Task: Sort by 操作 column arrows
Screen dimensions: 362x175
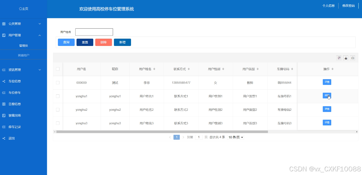Action: pyautogui.click(x=332, y=69)
